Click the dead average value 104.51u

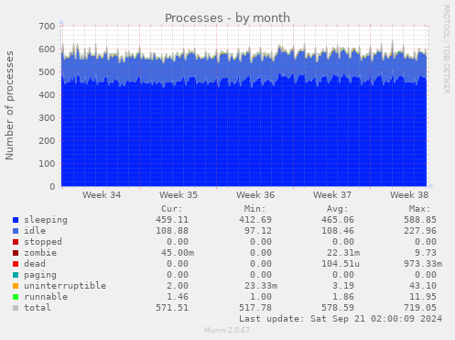[341, 264]
